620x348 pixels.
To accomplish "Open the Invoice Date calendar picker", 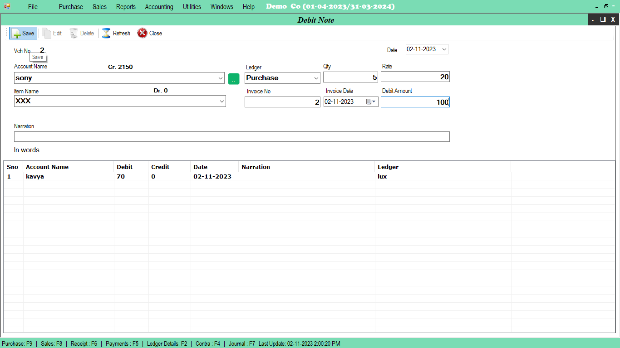I will click(373, 101).
